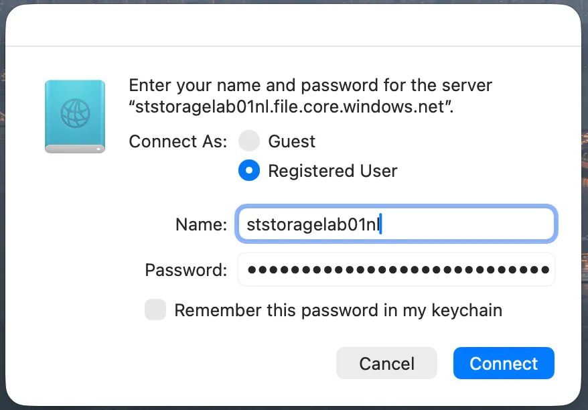588x410 pixels.
Task: Click the network server drive icon
Action: click(75, 117)
